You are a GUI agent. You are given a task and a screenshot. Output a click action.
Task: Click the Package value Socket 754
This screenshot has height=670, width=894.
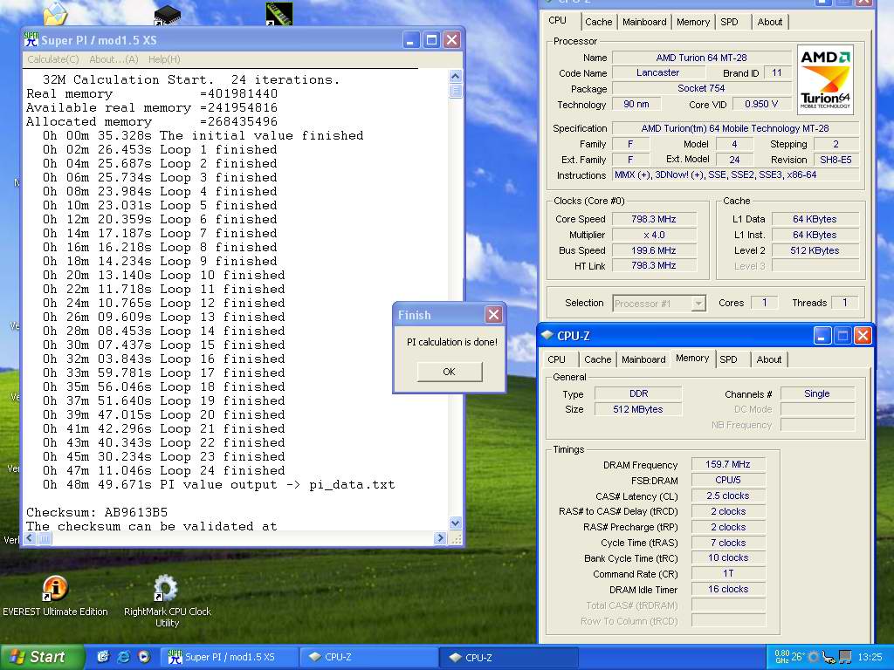tap(701, 88)
